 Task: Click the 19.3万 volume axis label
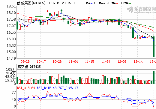pyautogui.click(x=10, y=80)
